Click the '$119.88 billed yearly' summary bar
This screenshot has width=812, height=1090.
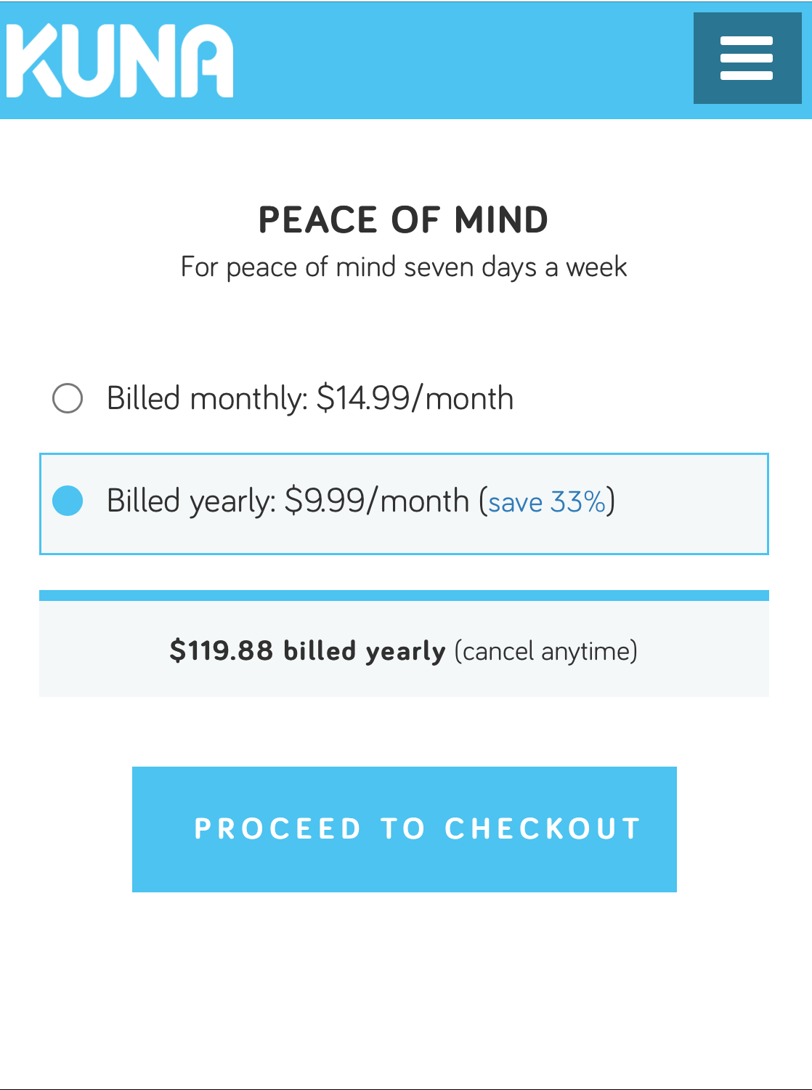click(405, 650)
